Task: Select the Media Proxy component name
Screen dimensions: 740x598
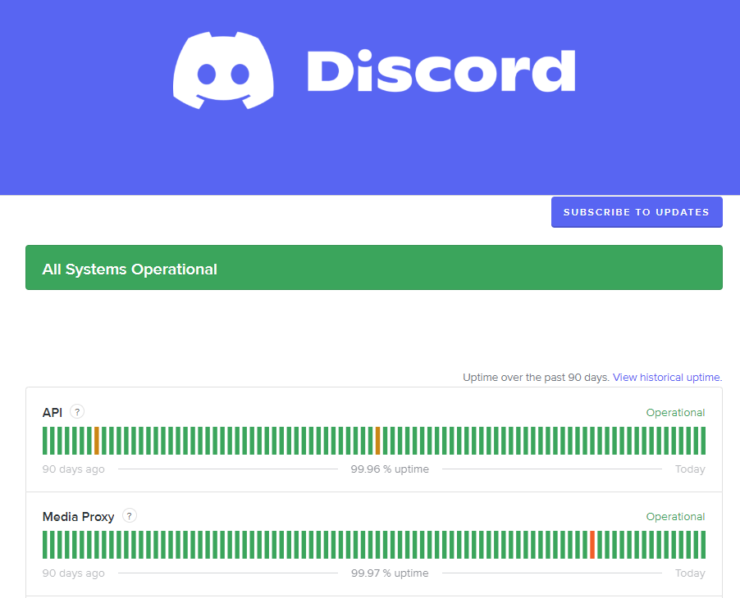Action: click(78, 517)
